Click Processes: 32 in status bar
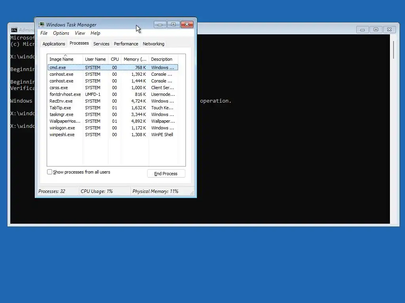Viewport: 405px width, 303px height. click(52, 191)
